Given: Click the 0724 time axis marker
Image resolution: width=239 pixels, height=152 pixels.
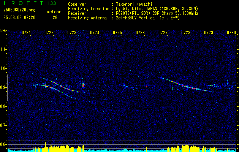Looking at the screenshot, I should pyautogui.click(x=95, y=33).
